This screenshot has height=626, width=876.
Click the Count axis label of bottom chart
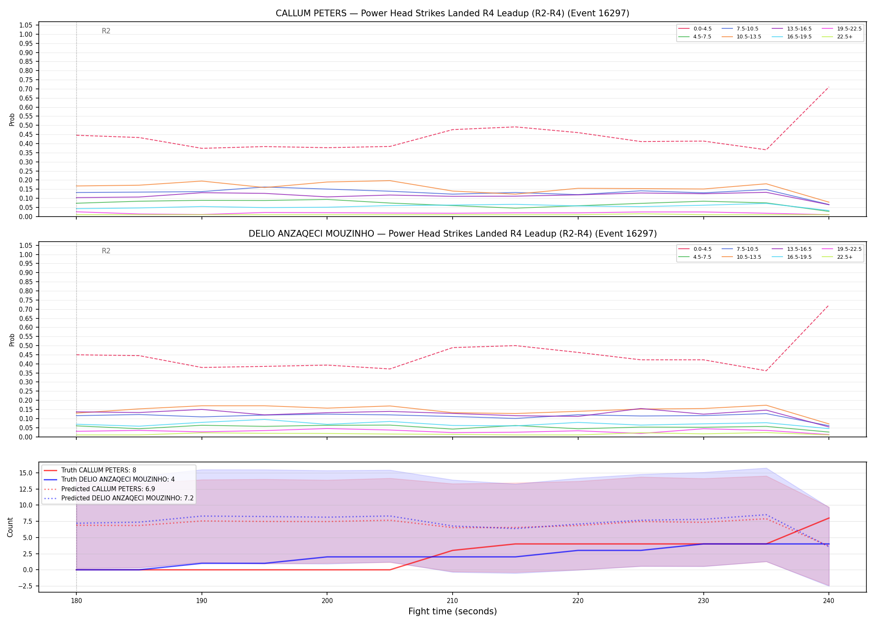[x=10, y=527]
